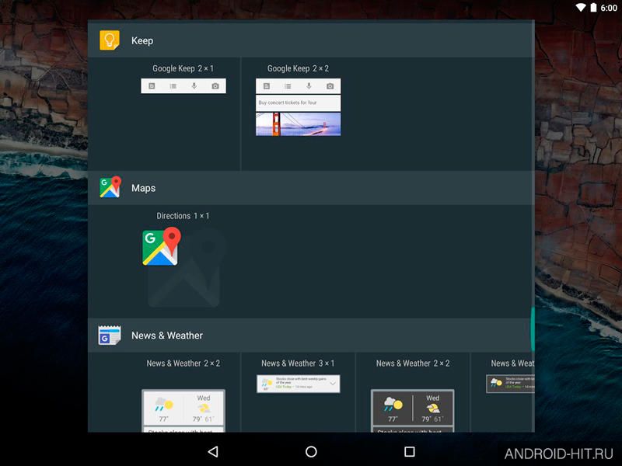Tap the teal scroll indicator on right edge
The image size is (622, 466).
tap(533, 329)
